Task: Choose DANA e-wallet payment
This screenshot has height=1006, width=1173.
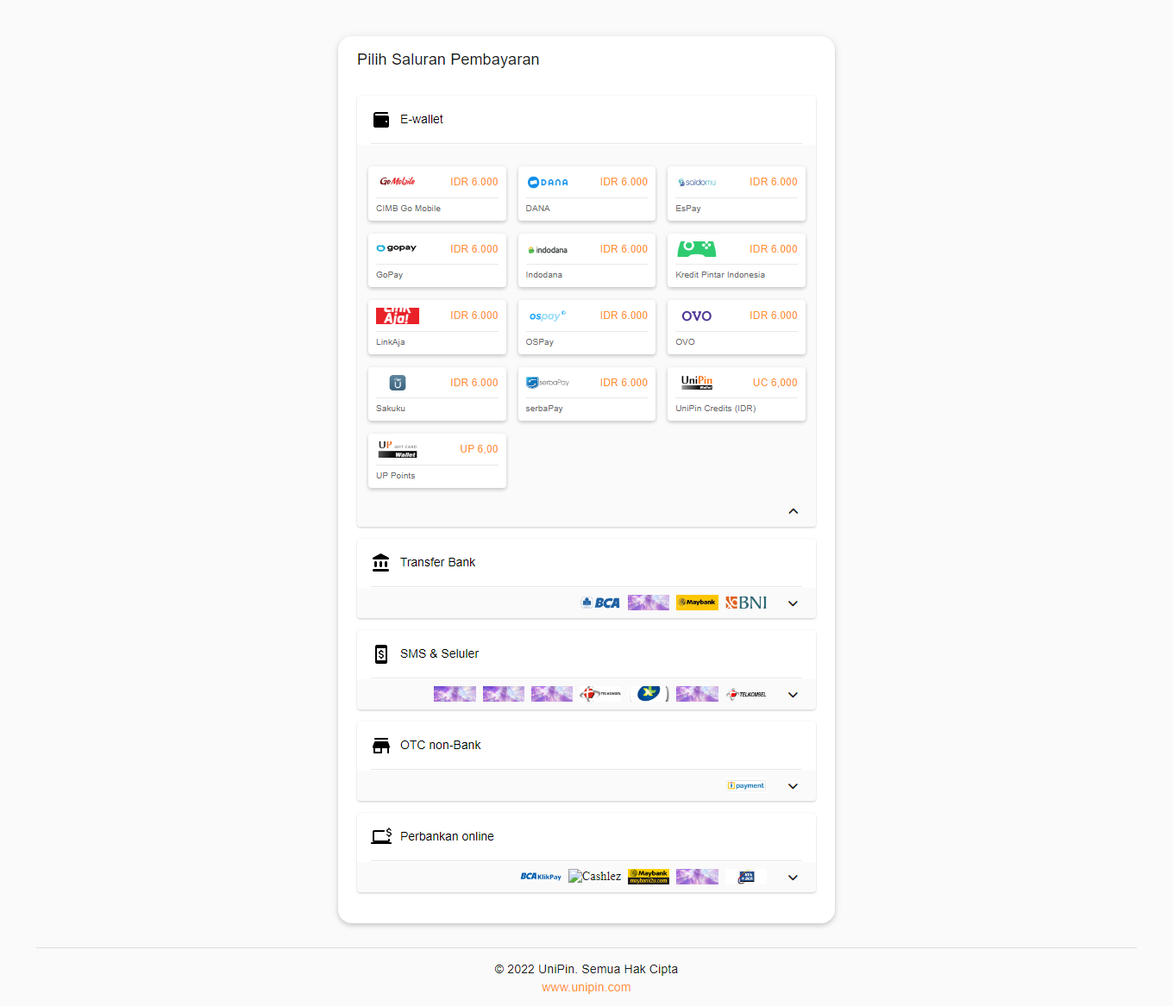Action: click(x=586, y=194)
